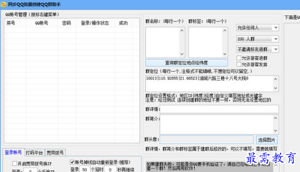Click scroll up arrow of 群名称 box
The image size is (300, 172).
(x=182, y=31)
